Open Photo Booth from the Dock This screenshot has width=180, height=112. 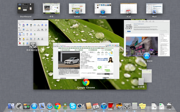tap(111, 106)
